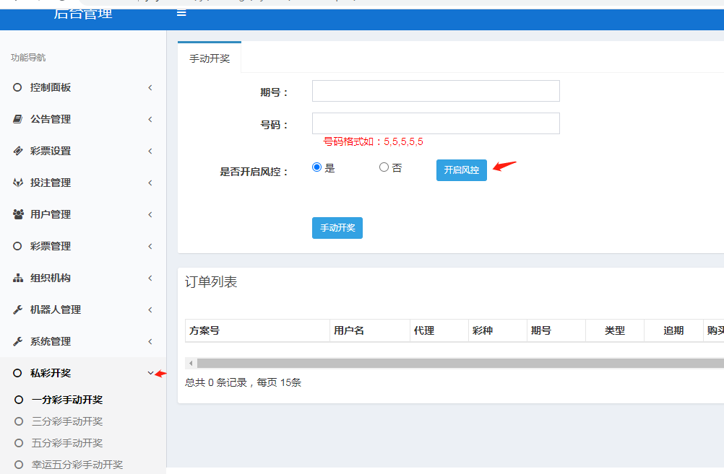Click inside the 期号 input field

[435, 91]
